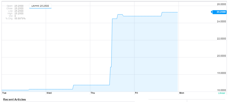Image resolution: width=230 pixels, height=102 pixels.
Task: Click the 18.0000 price axis label
Action: coord(221,73)
